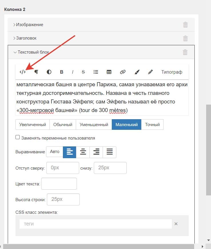Clear the CSS class tags

(x=176, y=224)
